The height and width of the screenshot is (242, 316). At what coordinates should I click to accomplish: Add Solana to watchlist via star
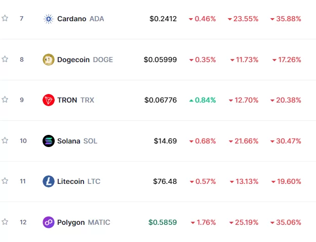(x=5, y=140)
